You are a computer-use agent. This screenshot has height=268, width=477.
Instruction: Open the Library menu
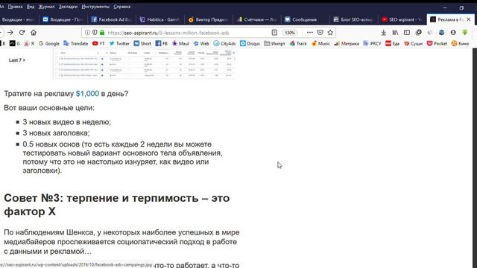coord(395,33)
